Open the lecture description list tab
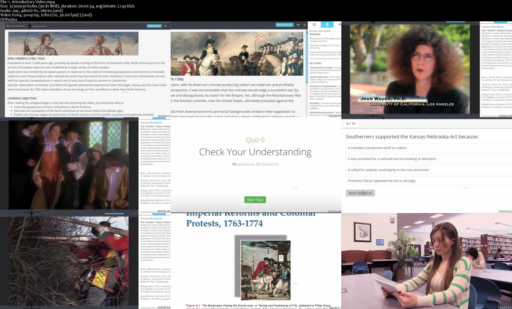Screen dimensions: 512x309 [314, 24]
